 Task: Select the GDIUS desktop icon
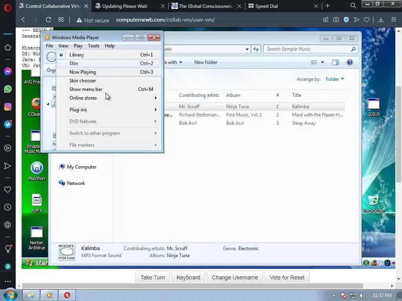click(x=374, y=107)
